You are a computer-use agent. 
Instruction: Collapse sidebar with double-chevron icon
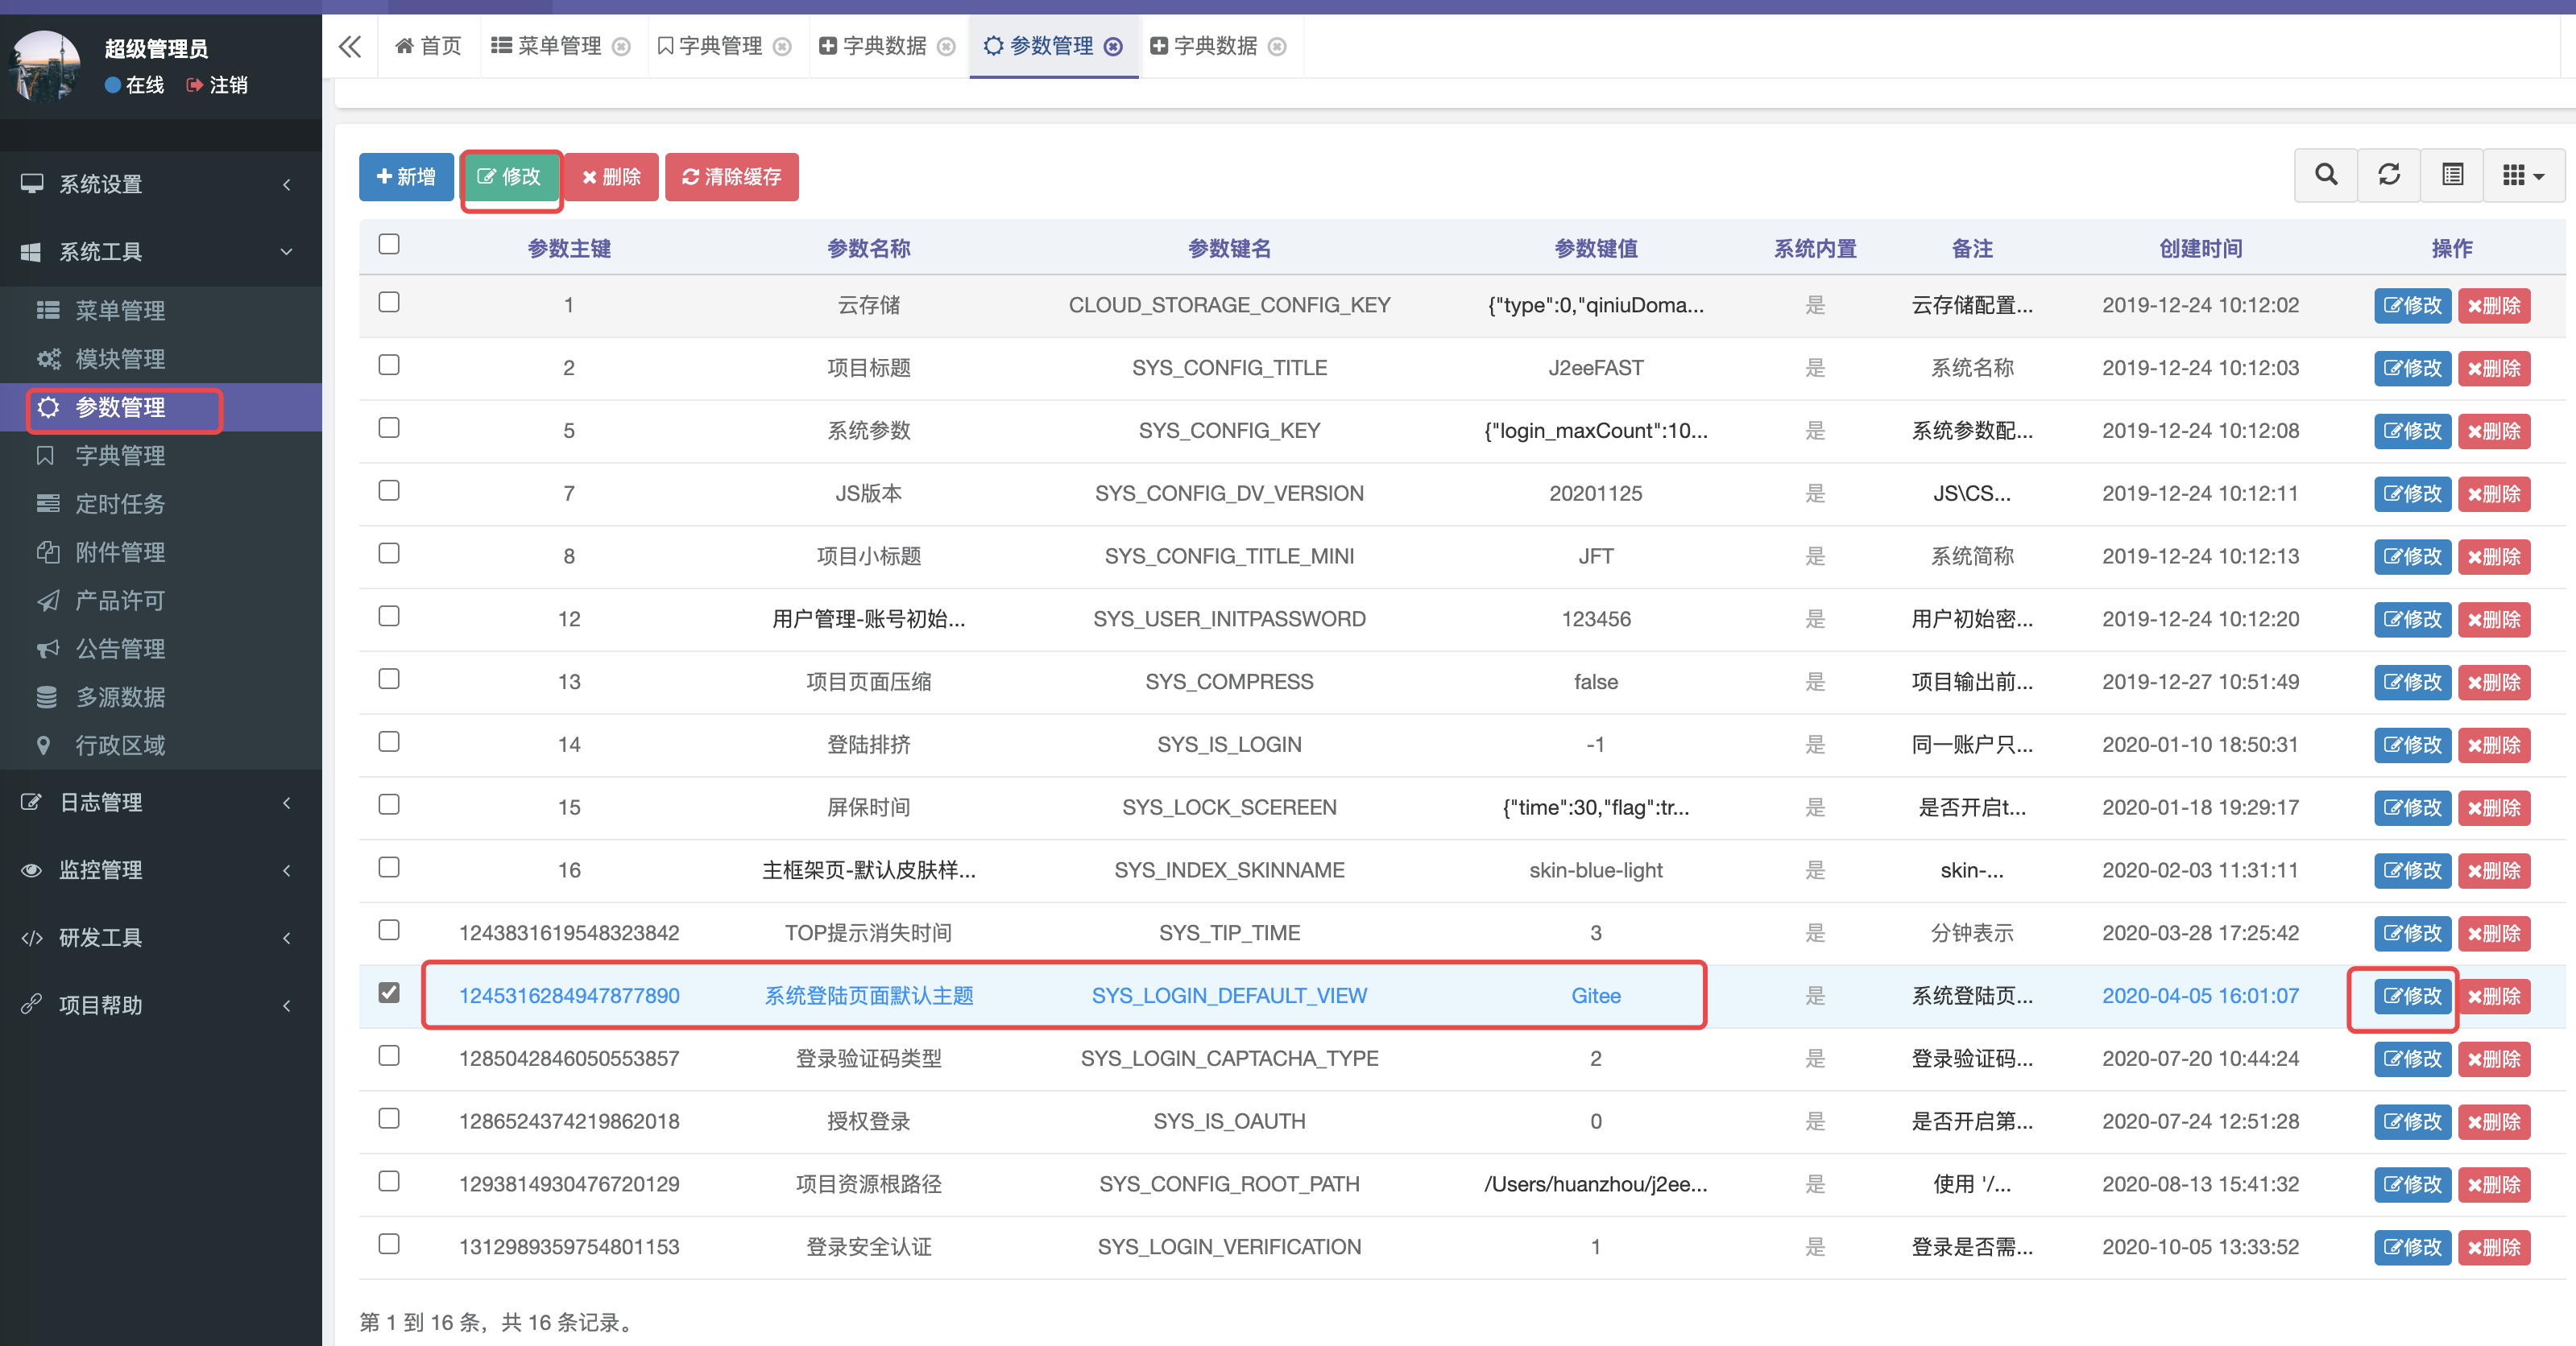coord(349,46)
